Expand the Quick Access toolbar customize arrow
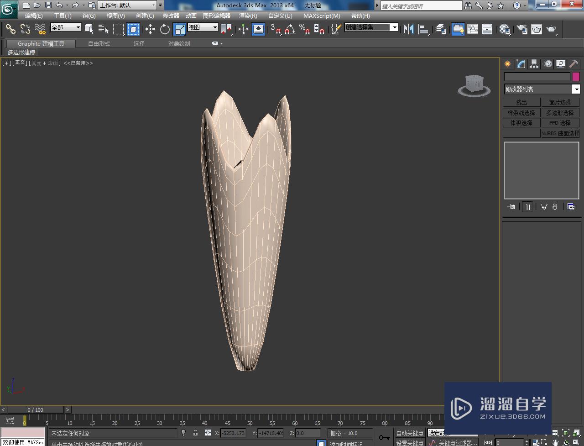The height and width of the screenshot is (446, 584). [x=160, y=5]
